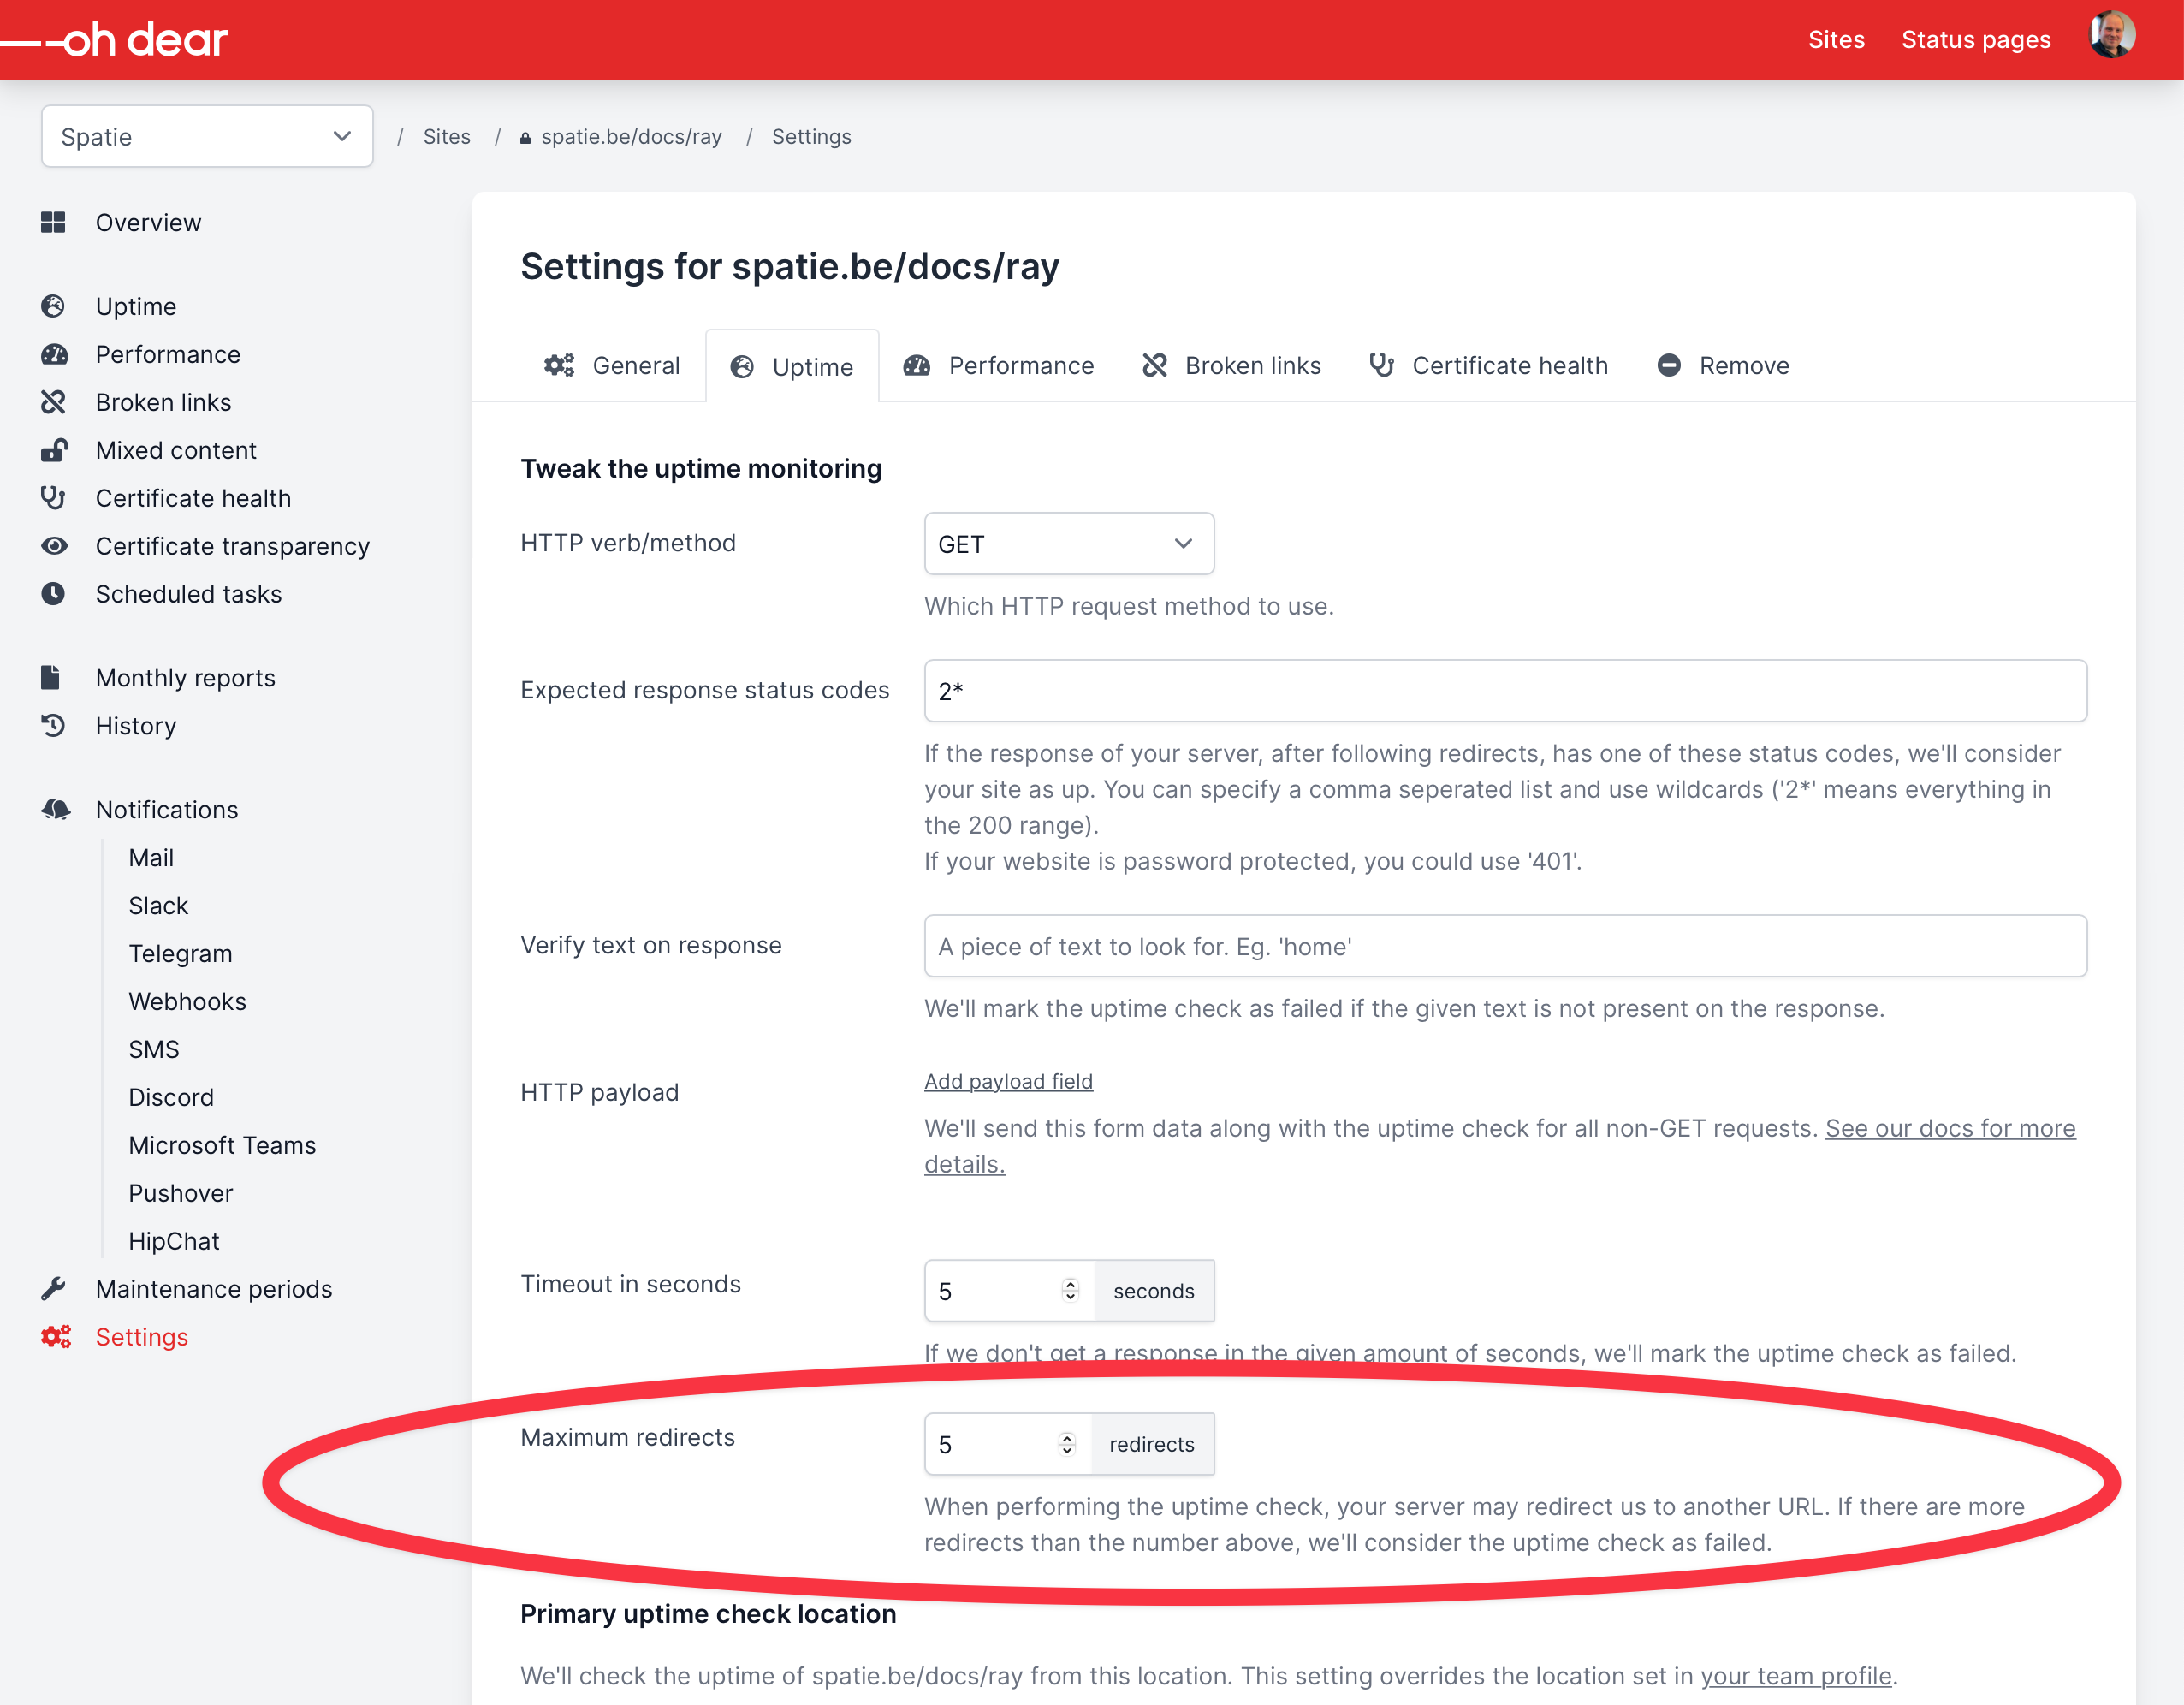
Task: Click the gears icon on General tab
Action: 559,365
